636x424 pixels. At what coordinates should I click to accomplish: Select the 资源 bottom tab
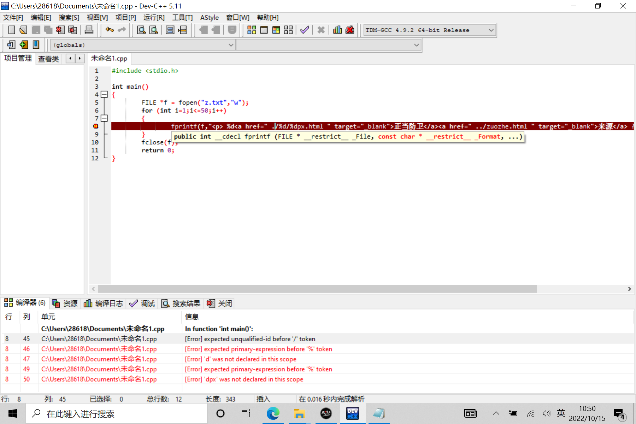tap(65, 303)
